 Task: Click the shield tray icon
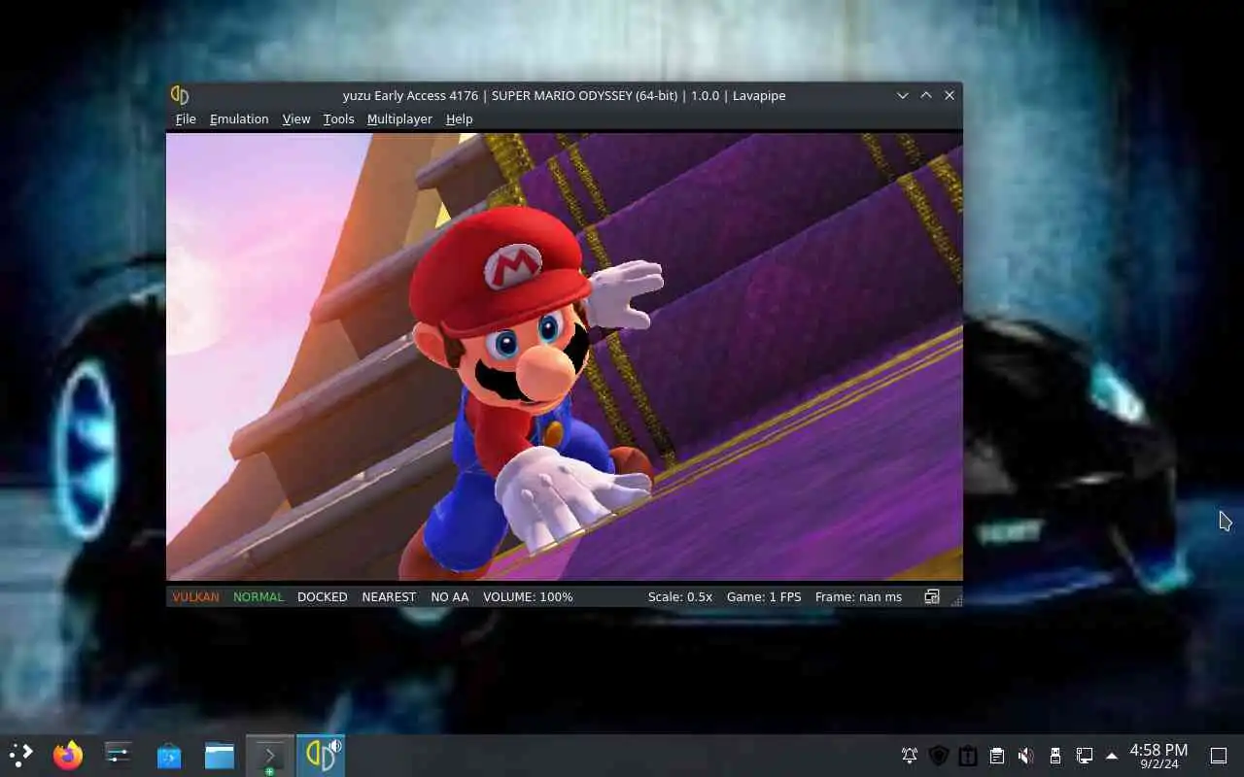point(939,756)
